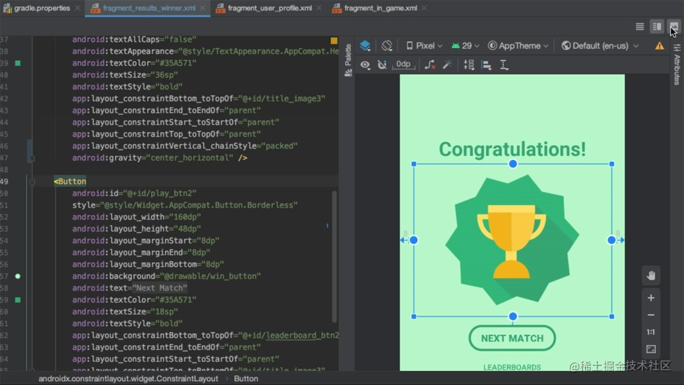Click the zoom to fit icon
Screen dimensions: 684x385
[x=651, y=349]
